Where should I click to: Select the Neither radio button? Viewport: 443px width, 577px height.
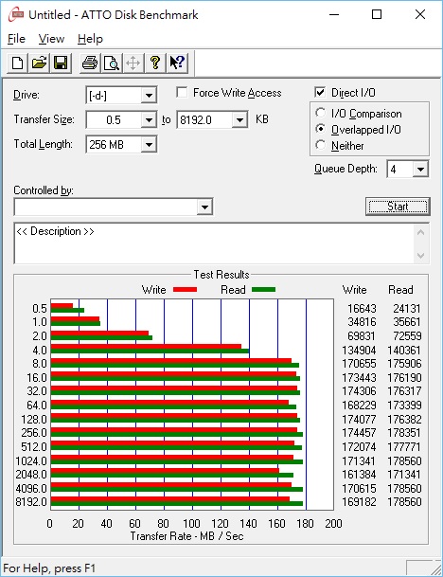click(321, 145)
